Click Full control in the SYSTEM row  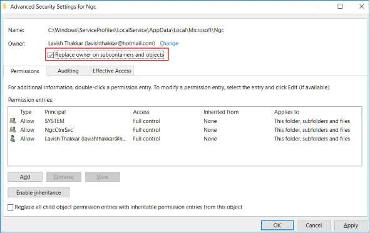(x=146, y=121)
